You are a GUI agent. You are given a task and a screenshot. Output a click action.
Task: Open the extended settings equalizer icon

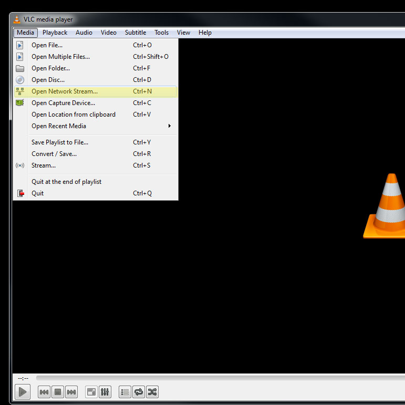[105, 392]
